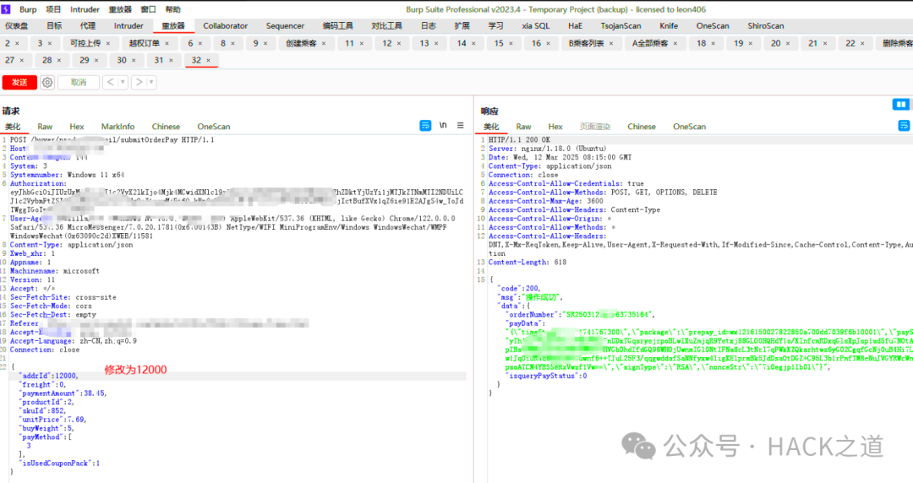Open the ShiroScan tab
Image resolution: width=913 pixels, height=483 pixels.
pos(766,26)
